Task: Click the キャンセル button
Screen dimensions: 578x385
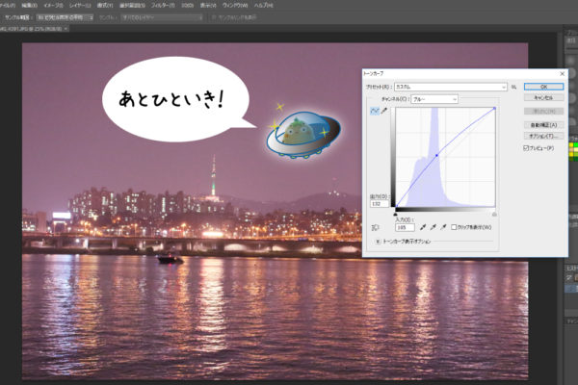Action: pos(542,98)
